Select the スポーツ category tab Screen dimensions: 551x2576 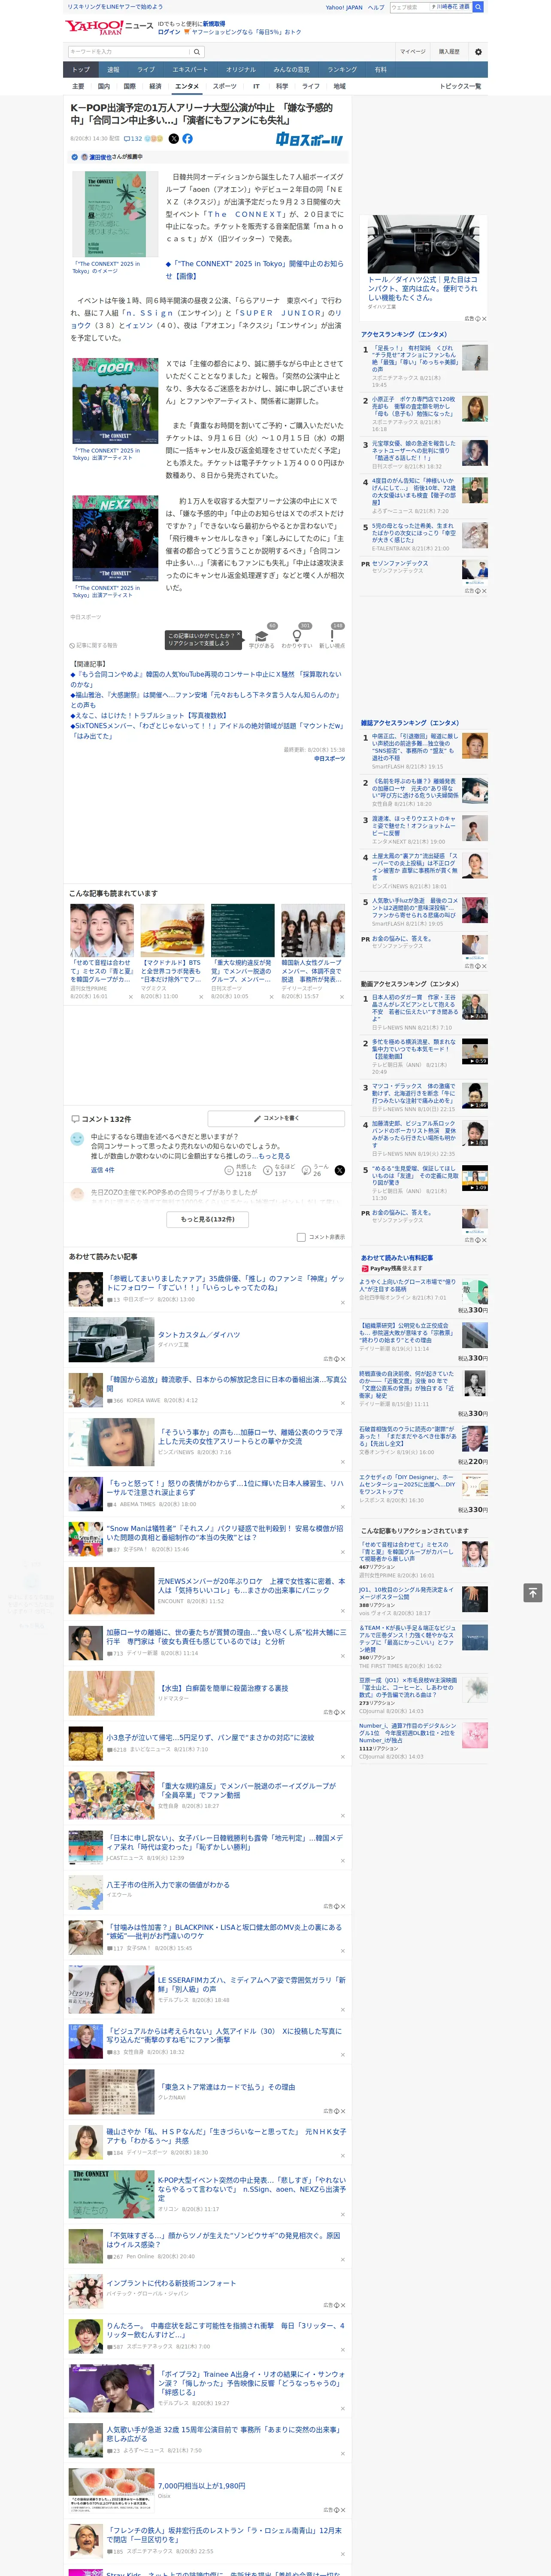coord(225,87)
